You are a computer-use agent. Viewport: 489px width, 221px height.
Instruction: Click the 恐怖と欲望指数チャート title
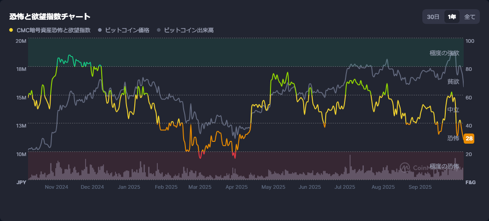click(50, 17)
